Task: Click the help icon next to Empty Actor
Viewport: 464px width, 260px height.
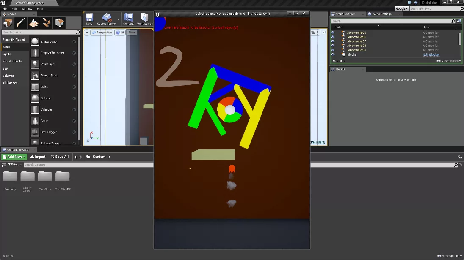Action: [74, 42]
